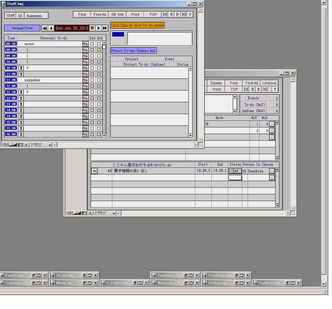Click transfer arrow icon on 08:30 row
Image resolution: width=332 pixels, height=309 pixels.
tap(85, 44)
